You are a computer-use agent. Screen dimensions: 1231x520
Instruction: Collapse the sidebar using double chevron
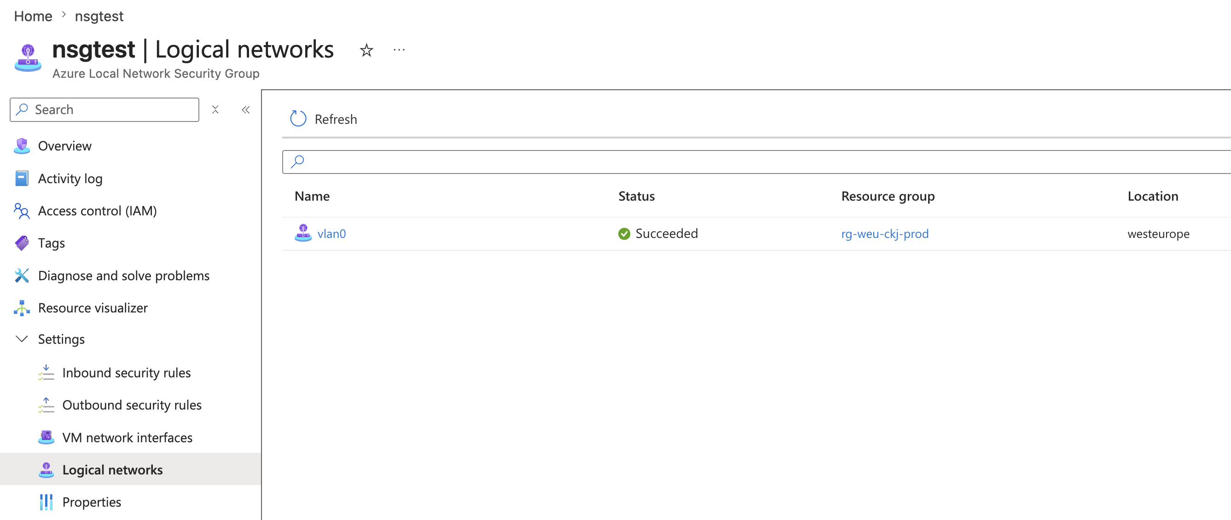[246, 110]
